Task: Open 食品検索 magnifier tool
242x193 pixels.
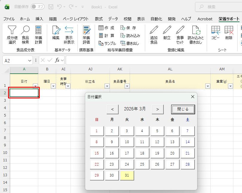Action: click(x=25, y=35)
